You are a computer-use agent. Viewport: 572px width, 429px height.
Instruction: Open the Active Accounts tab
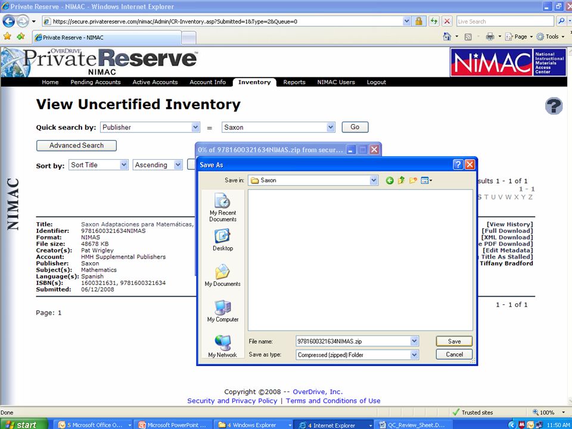coord(155,82)
